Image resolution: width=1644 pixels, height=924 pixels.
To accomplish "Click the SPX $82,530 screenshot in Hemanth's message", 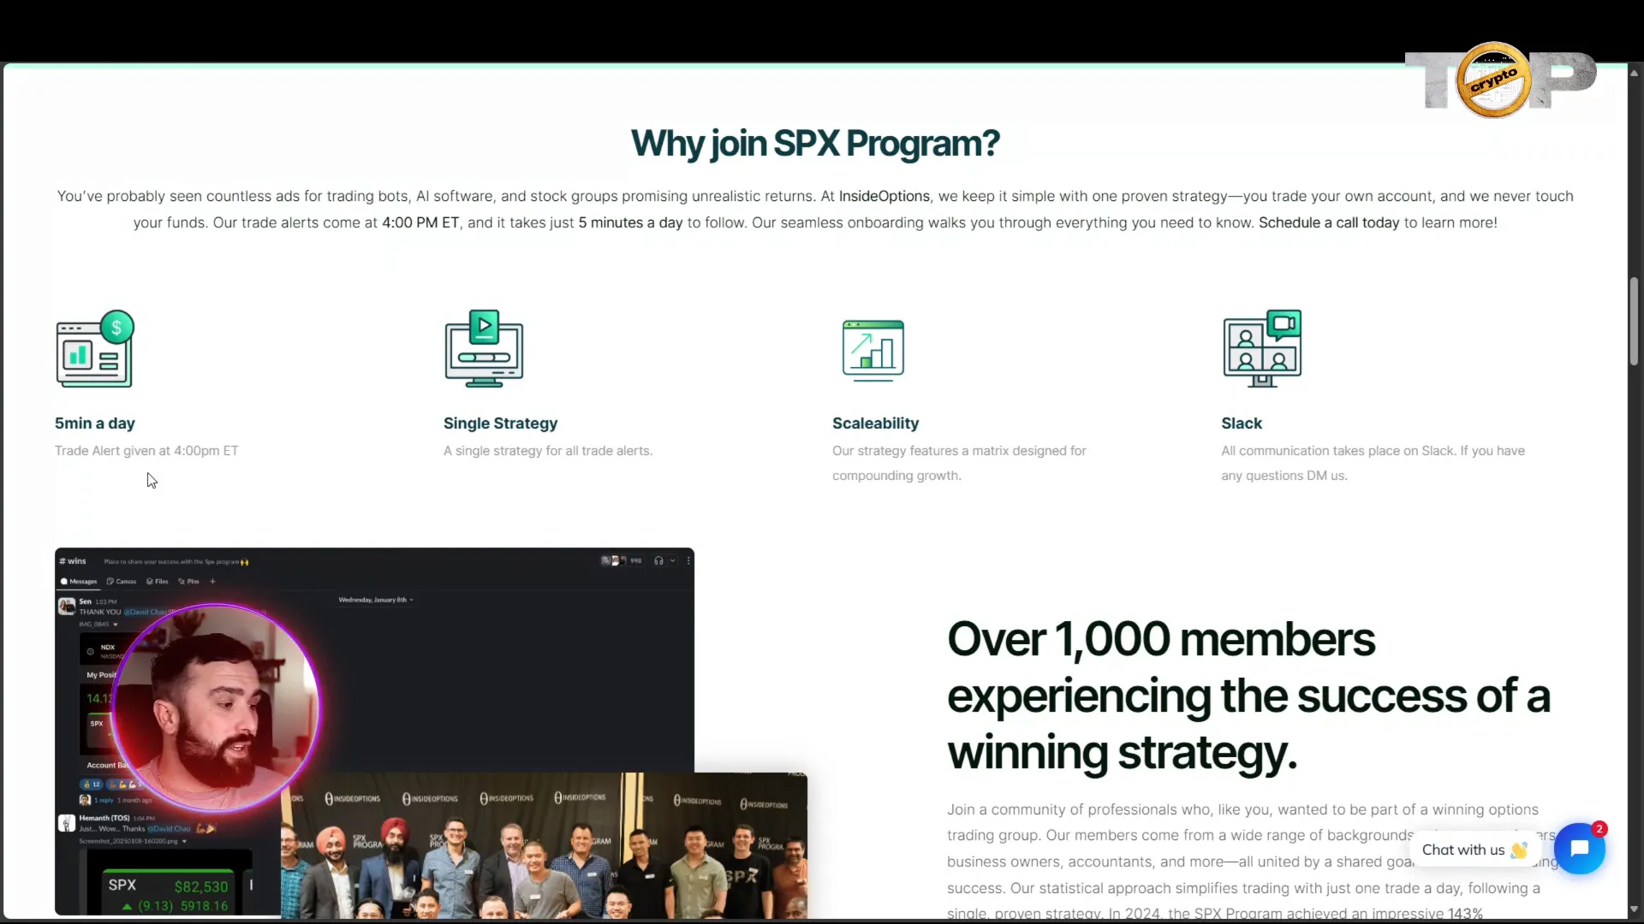I will [168, 883].
